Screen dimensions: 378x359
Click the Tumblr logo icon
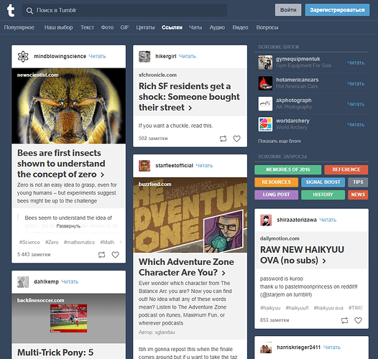pos(11,10)
